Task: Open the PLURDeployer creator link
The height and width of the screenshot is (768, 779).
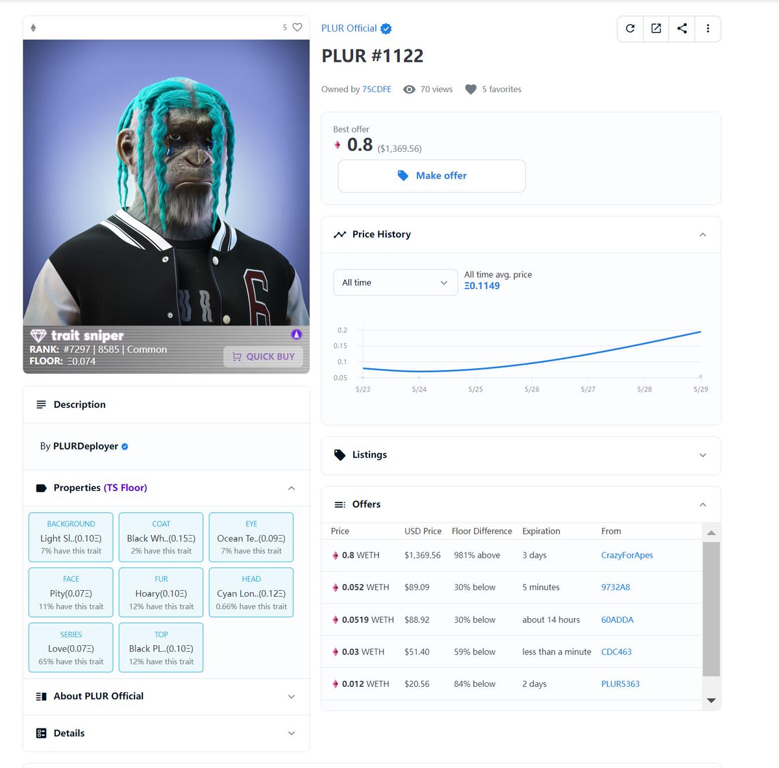Action: pos(86,447)
